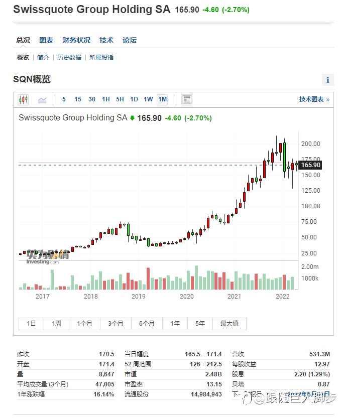The width and height of the screenshot is (340, 419).
Task: Select the 3个月 time range button
Action: 116,324
